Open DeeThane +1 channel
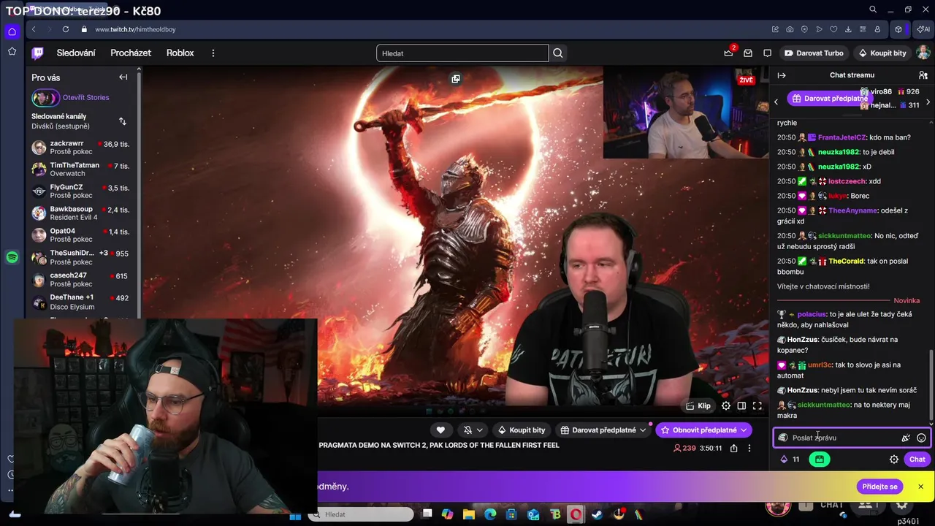The height and width of the screenshot is (526, 935). [x=80, y=302]
